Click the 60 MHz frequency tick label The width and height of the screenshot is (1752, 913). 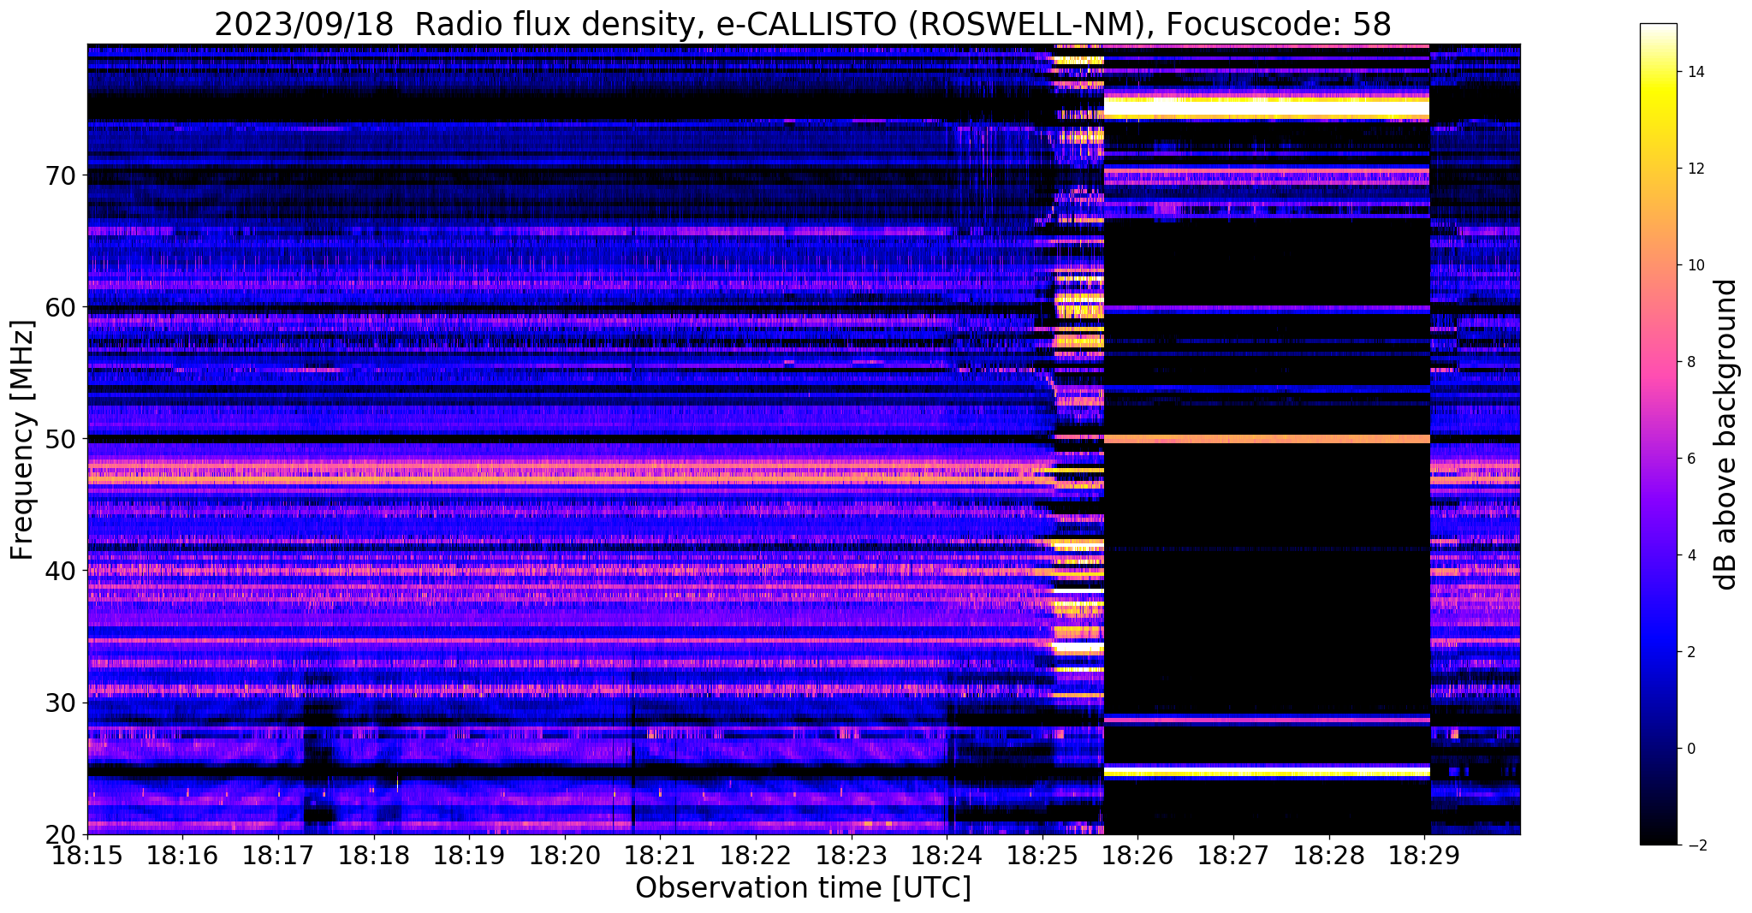[x=62, y=307]
